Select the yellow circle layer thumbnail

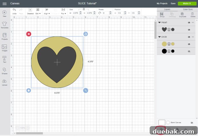pyautogui.click(x=164, y=44)
